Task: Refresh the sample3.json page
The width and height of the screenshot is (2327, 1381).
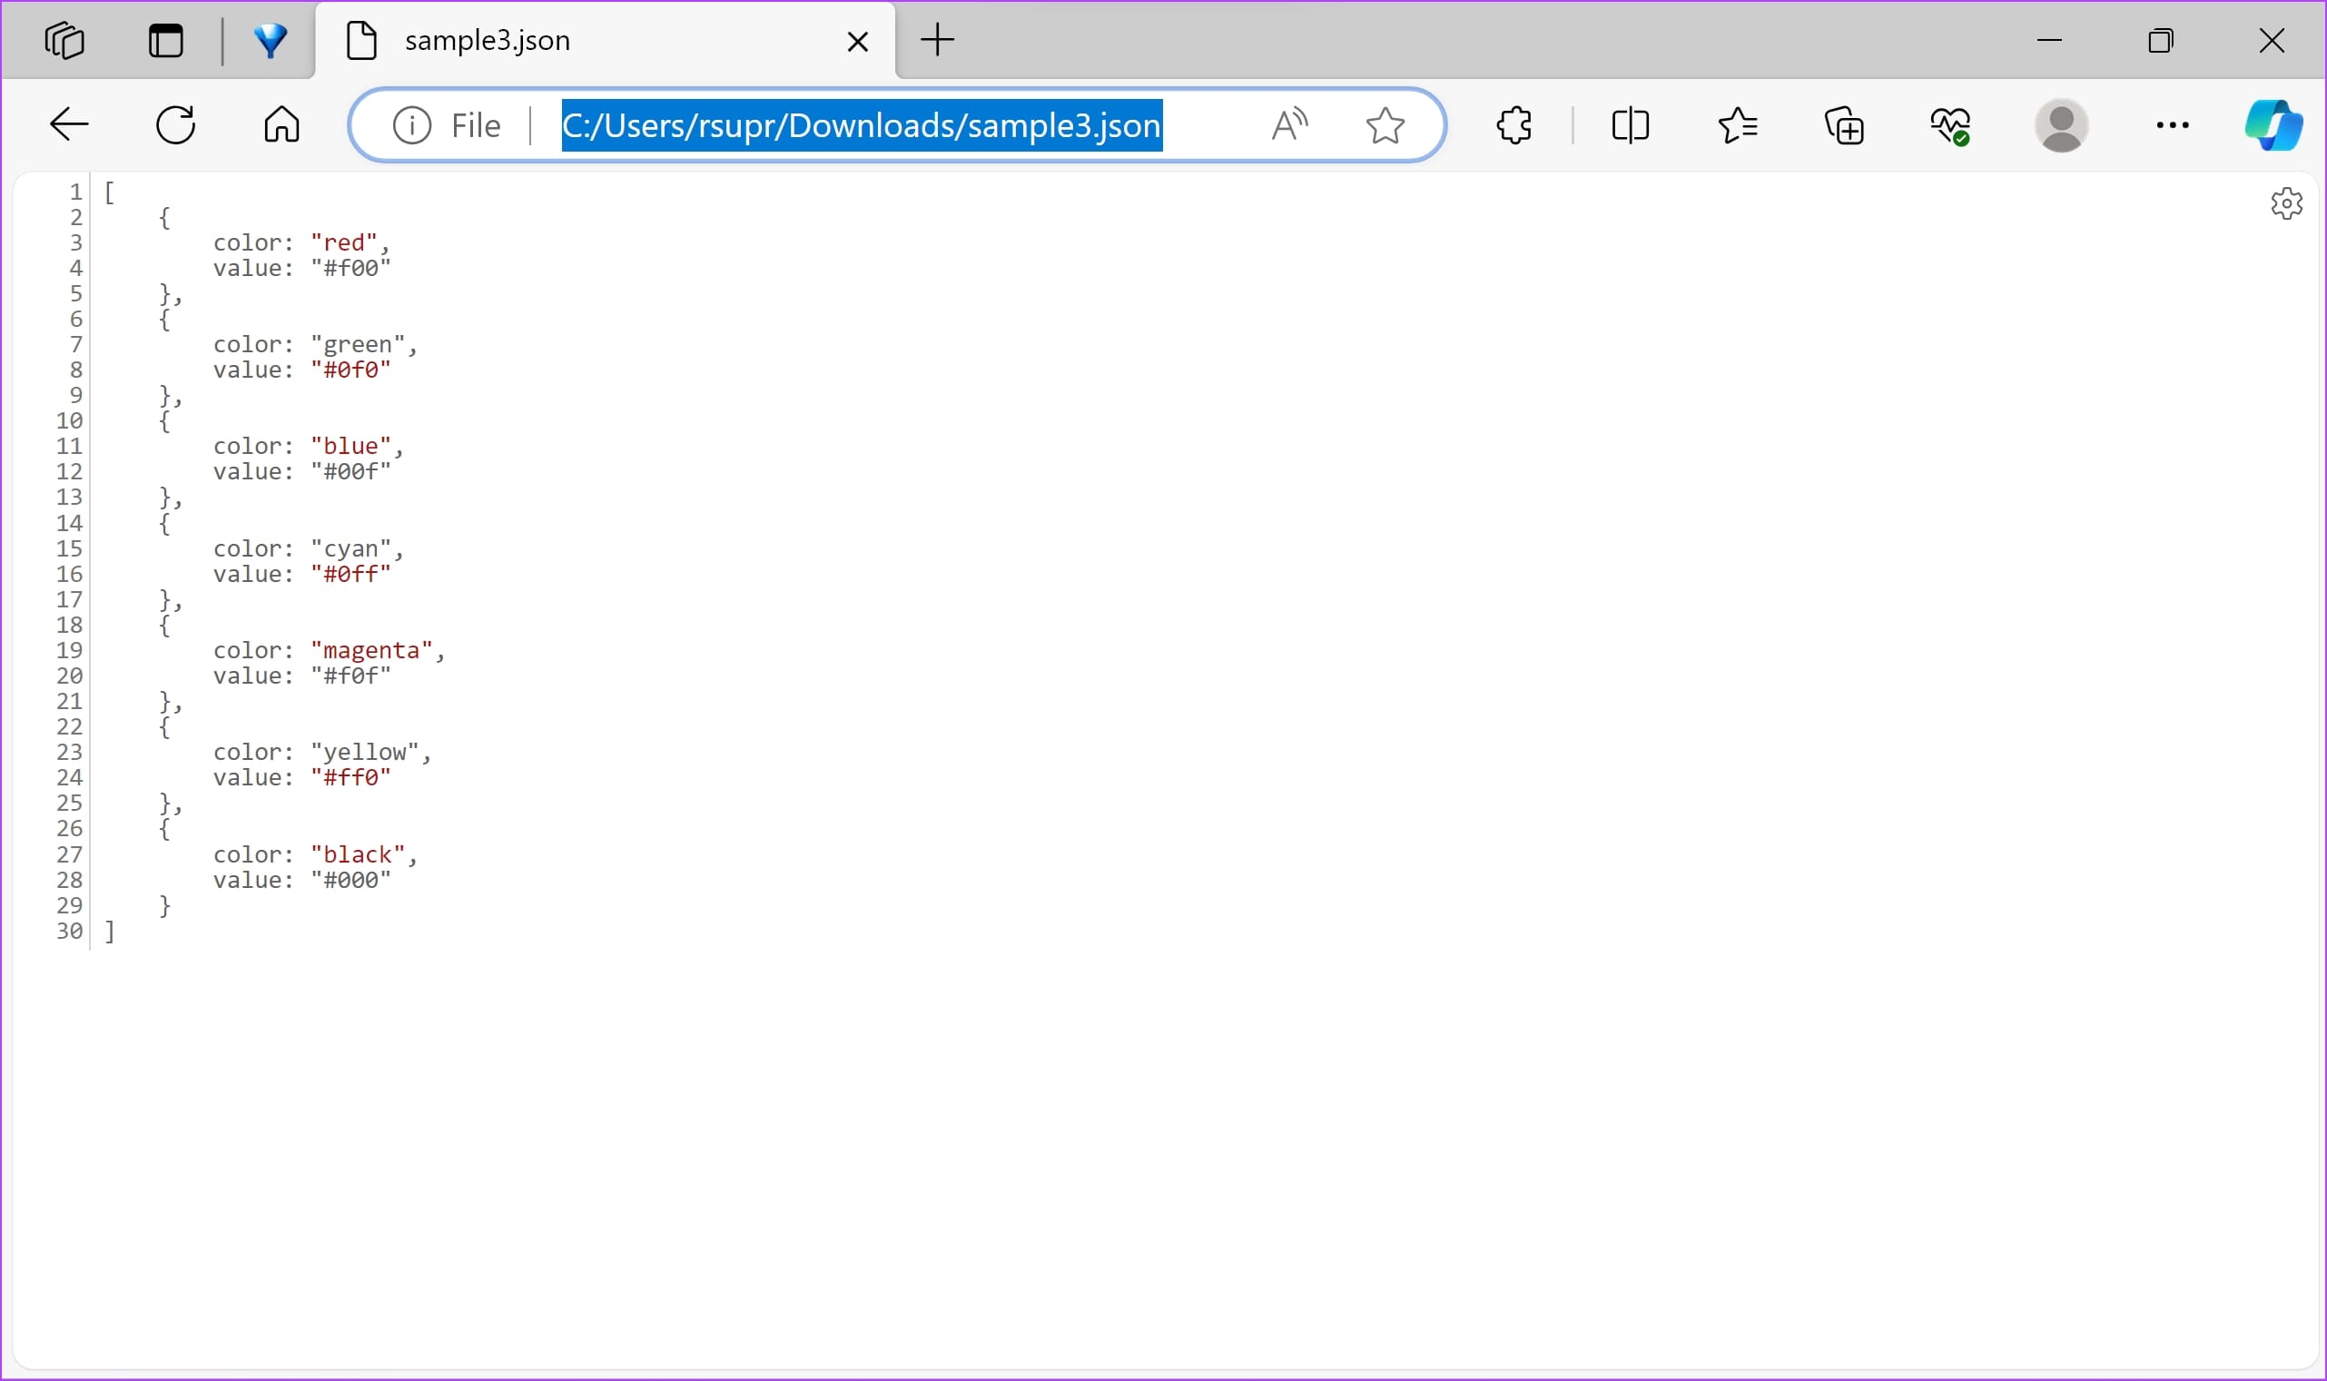Action: click(174, 123)
